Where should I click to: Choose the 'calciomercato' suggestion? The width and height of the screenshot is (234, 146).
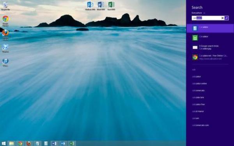(x=198, y=90)
